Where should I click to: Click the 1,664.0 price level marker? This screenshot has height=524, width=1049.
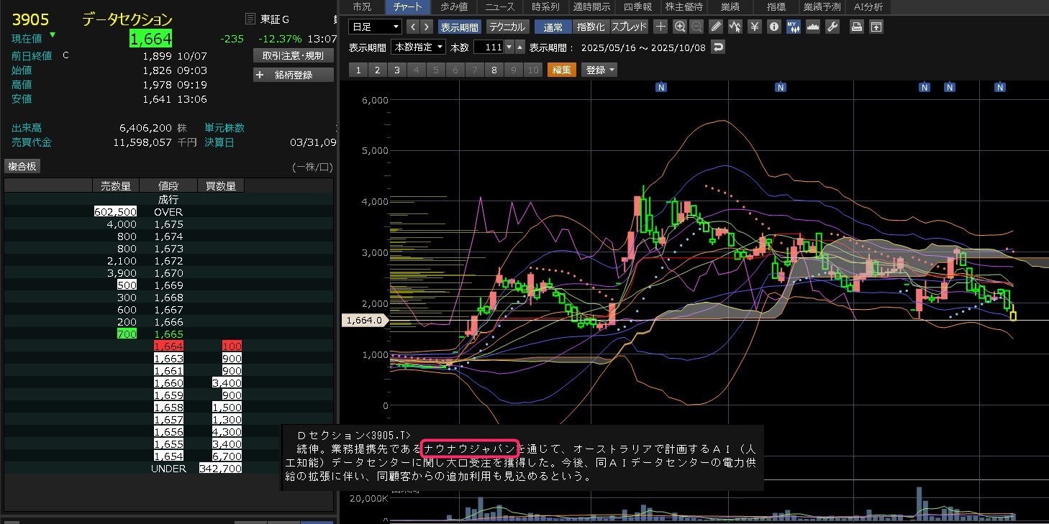[365, 321]
